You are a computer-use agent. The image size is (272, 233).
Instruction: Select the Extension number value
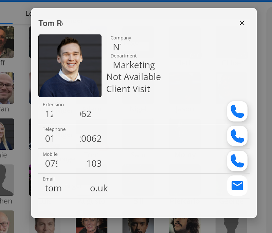[68, 114]
